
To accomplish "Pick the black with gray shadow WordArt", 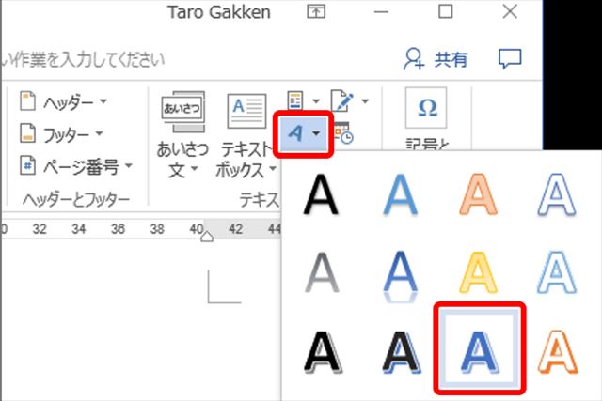I will (324, 352).
